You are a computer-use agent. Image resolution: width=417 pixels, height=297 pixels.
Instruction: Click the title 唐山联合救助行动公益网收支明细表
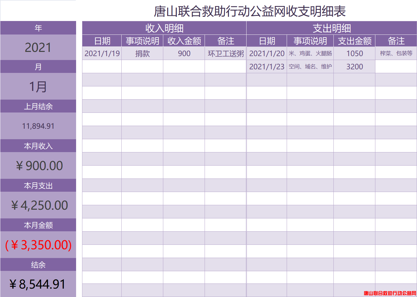click(250, 11)
